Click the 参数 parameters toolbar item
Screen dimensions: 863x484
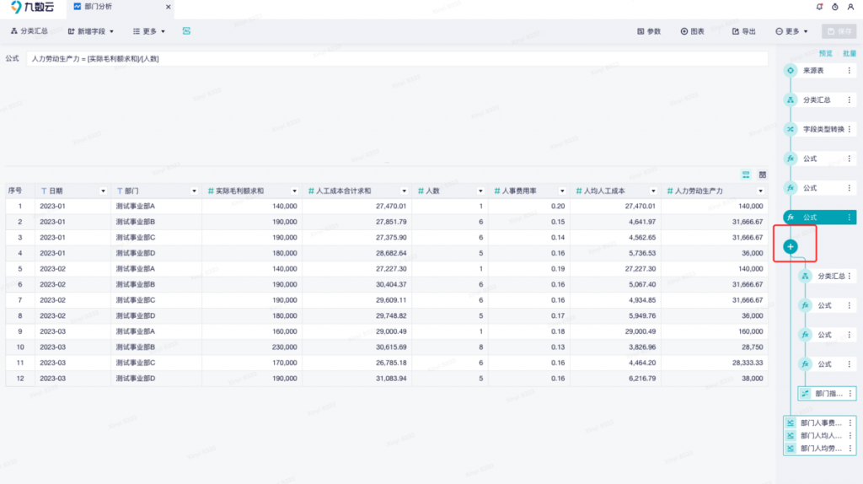pos(649,31)
